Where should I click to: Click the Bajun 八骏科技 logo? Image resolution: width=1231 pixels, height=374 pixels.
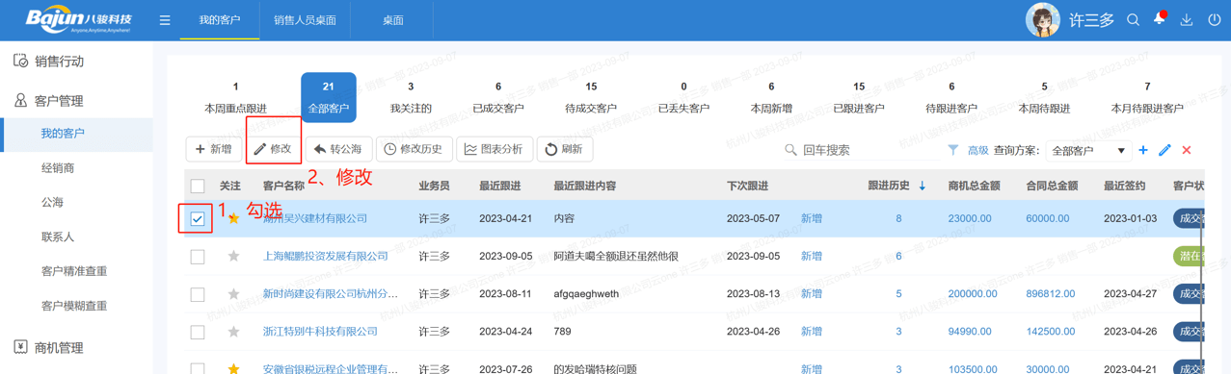pyautogui.click(x=78, y=20)
